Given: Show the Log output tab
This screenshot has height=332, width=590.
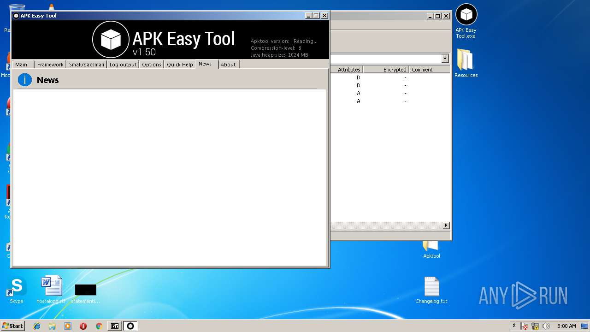Looking at the screenshot, I should click(123, 65).
